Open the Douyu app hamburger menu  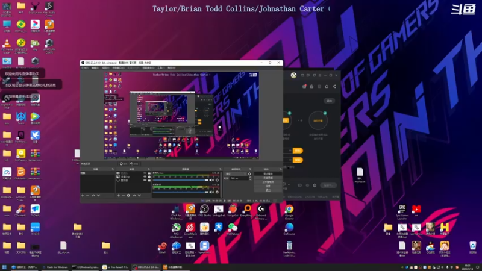(320, 75)
